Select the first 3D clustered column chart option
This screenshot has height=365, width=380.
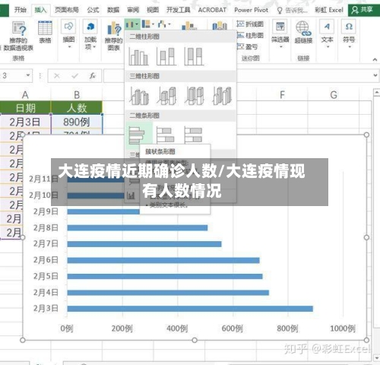pos(139,96)
